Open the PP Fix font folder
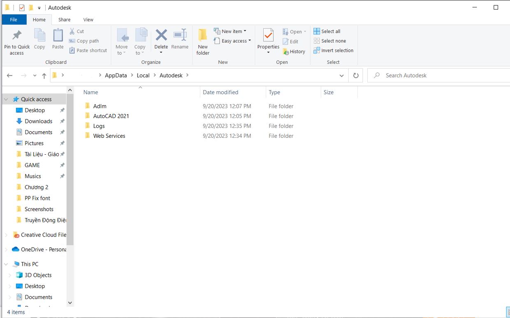Viewport: 510px width, 318px height. click(37, 198)
